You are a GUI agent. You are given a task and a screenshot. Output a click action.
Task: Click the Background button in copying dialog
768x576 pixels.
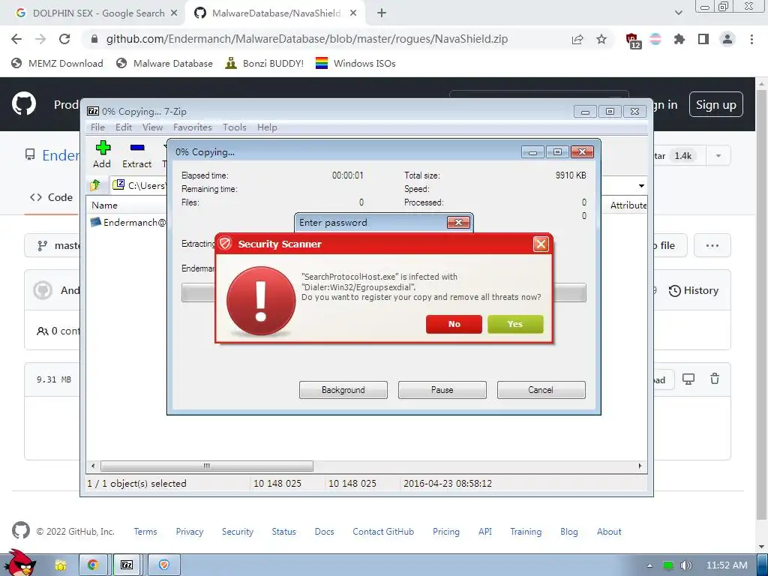pos(343,390)
